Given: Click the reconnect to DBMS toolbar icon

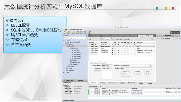Looking at the screenshot, I should coord(90,32).
